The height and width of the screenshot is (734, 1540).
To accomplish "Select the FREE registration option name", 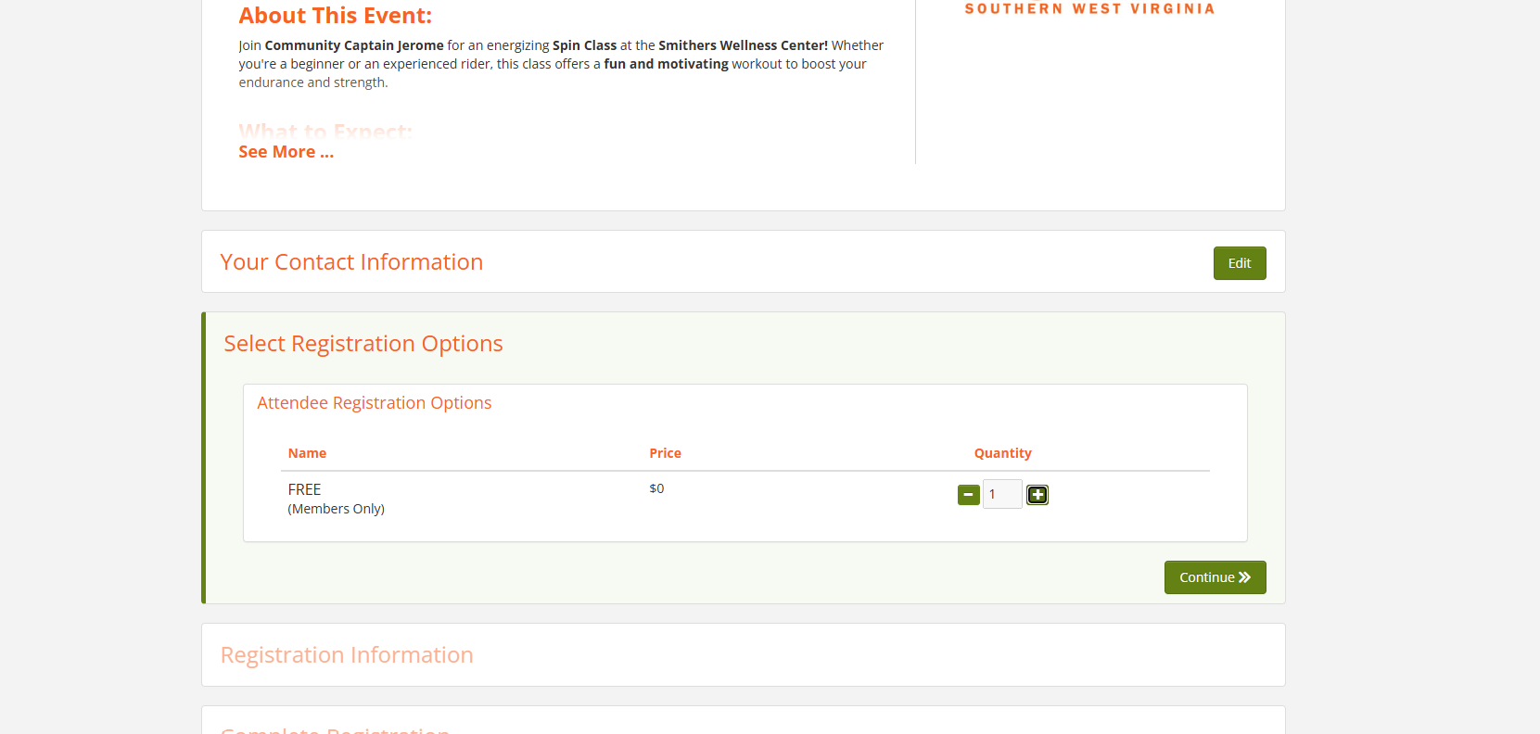I will click(x=304, y=489).
